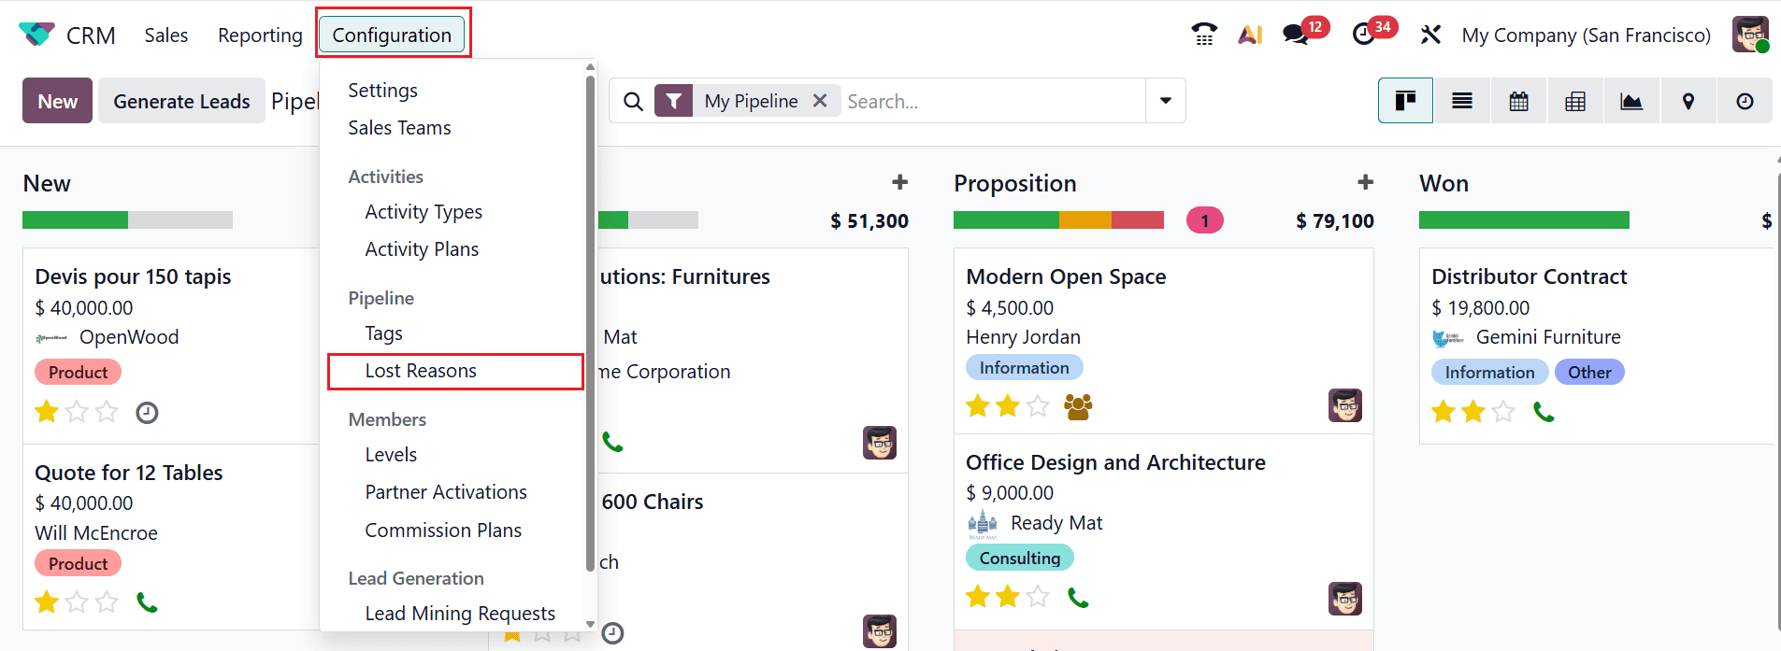The width and height of the screenshot is (1781, 651).
Task: Open the graph view
Action: coord(1630,100)
